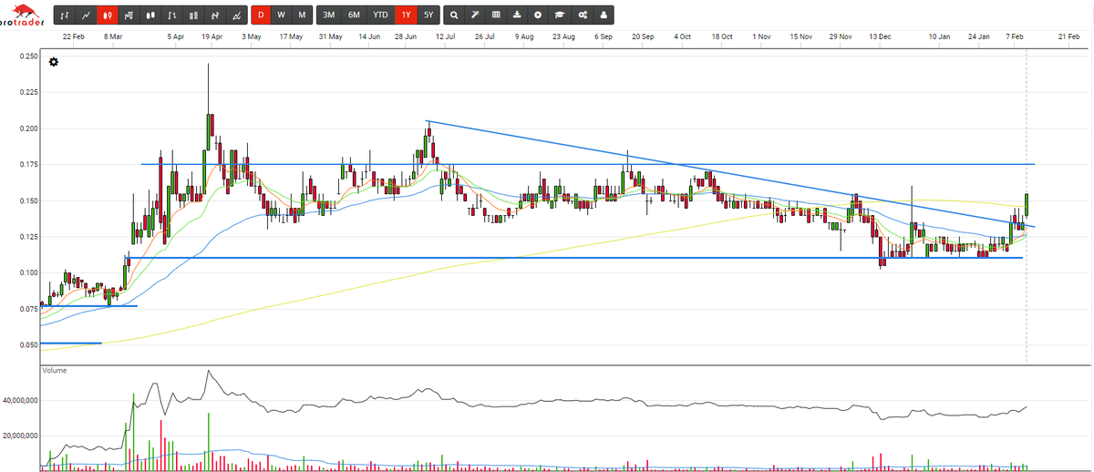The height and width of the screenshot is (472, 1094).
Task: Open chart settings gear in price pane
Action: [53, 62]
